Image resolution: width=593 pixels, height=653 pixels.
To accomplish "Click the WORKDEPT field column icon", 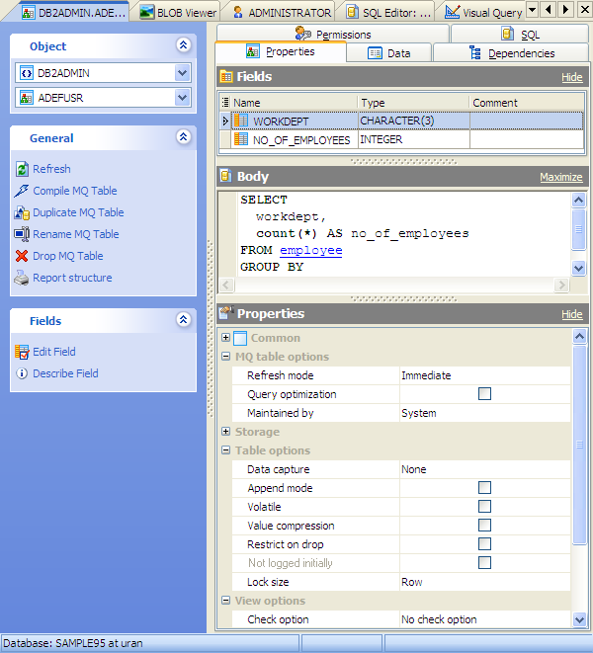I will tap(241, 121).
